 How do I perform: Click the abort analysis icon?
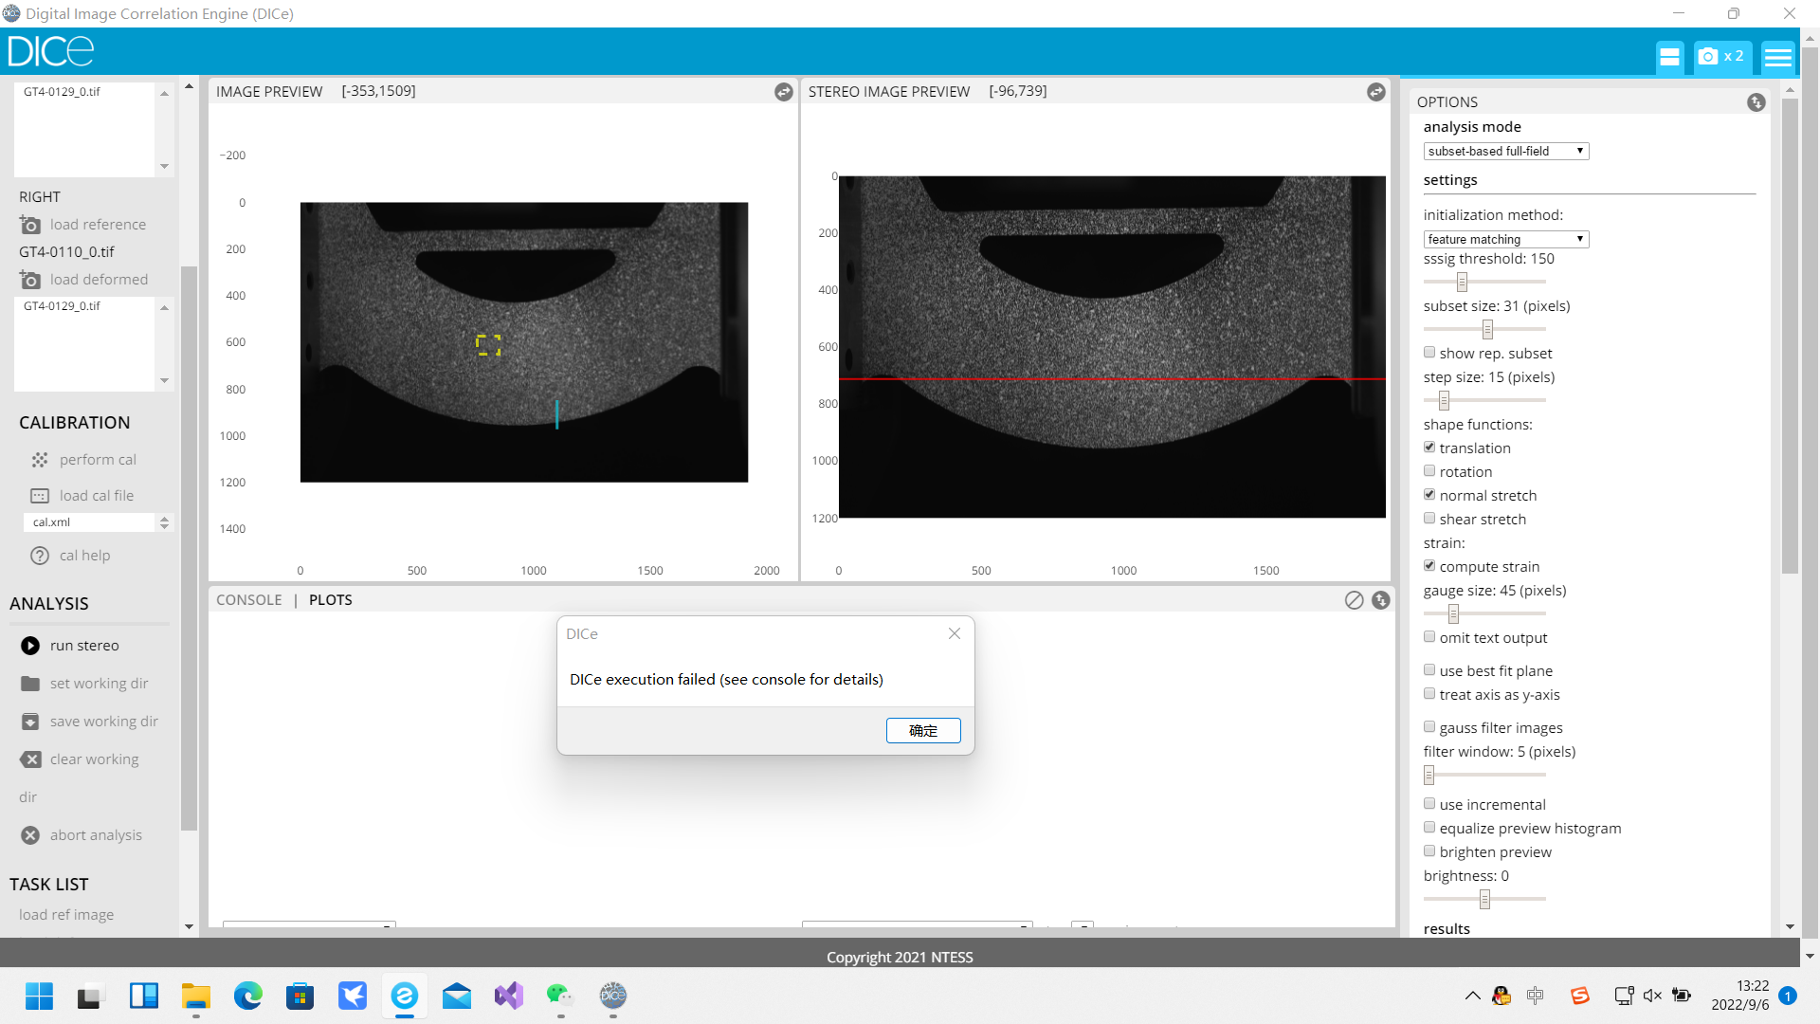click(30, 835)
